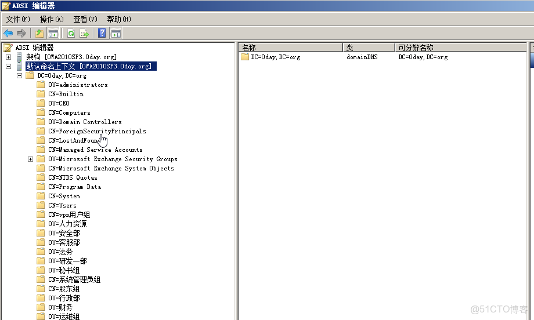The image size is (534, 320).
Task: Click the folder icon for CN=LostAndFound
Action: pos(41,140)
